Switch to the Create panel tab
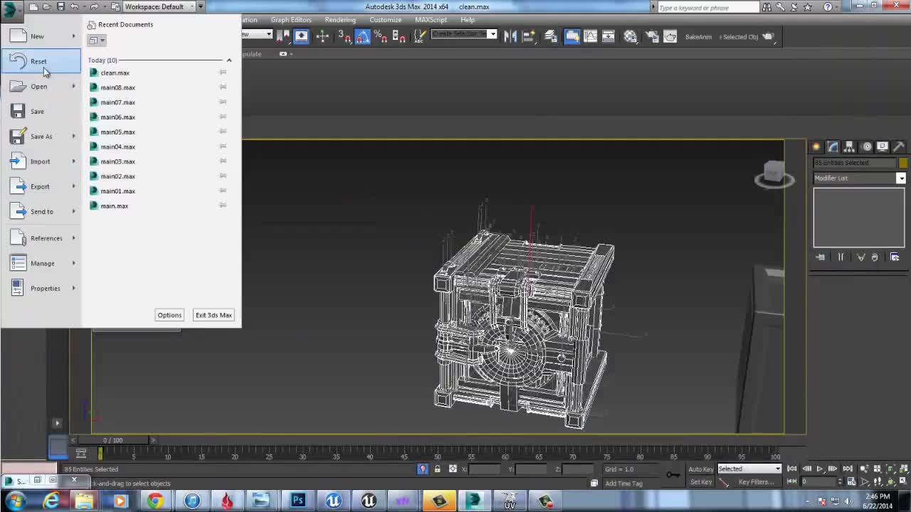This screenshot has width=911, height=512. pyautogui.click(x=816, y=146)
